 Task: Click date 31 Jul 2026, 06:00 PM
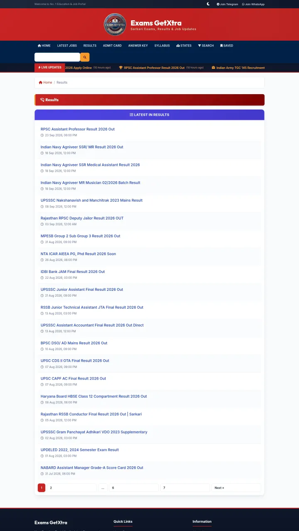pos(60,474)
